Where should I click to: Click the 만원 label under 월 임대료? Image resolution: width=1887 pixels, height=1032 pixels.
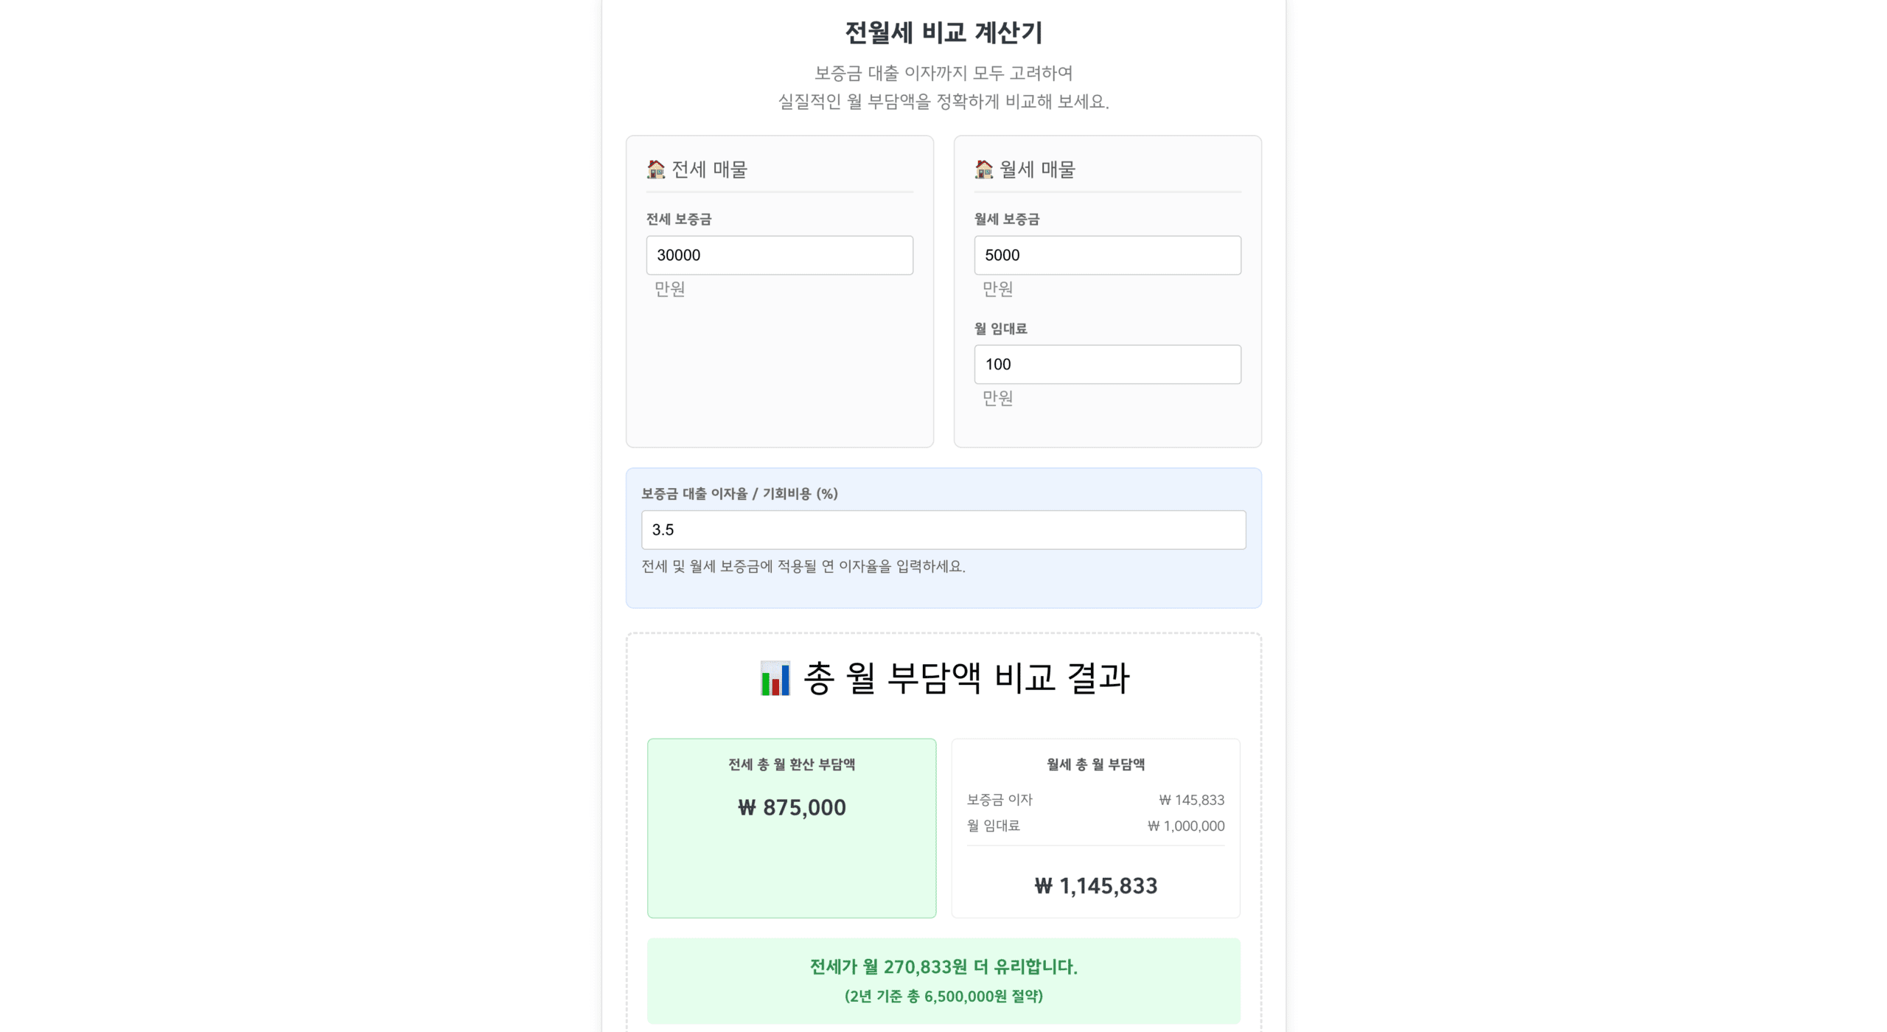tap(997, 399)
